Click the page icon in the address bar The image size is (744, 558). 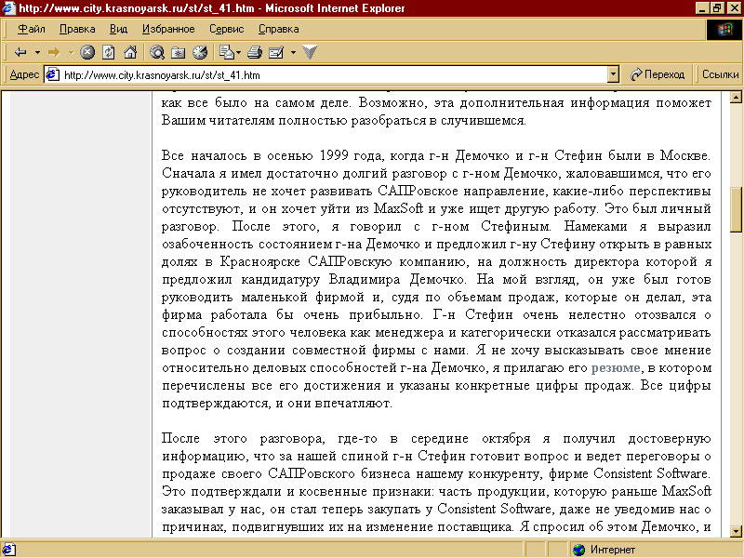pos(53,74)
